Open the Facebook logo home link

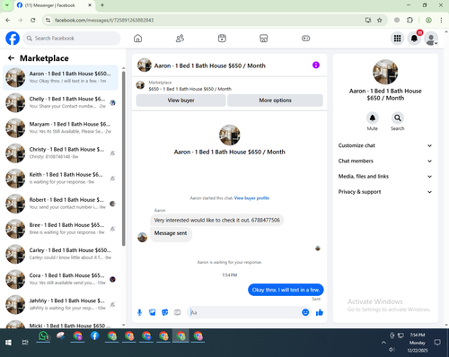pos(13,39)
